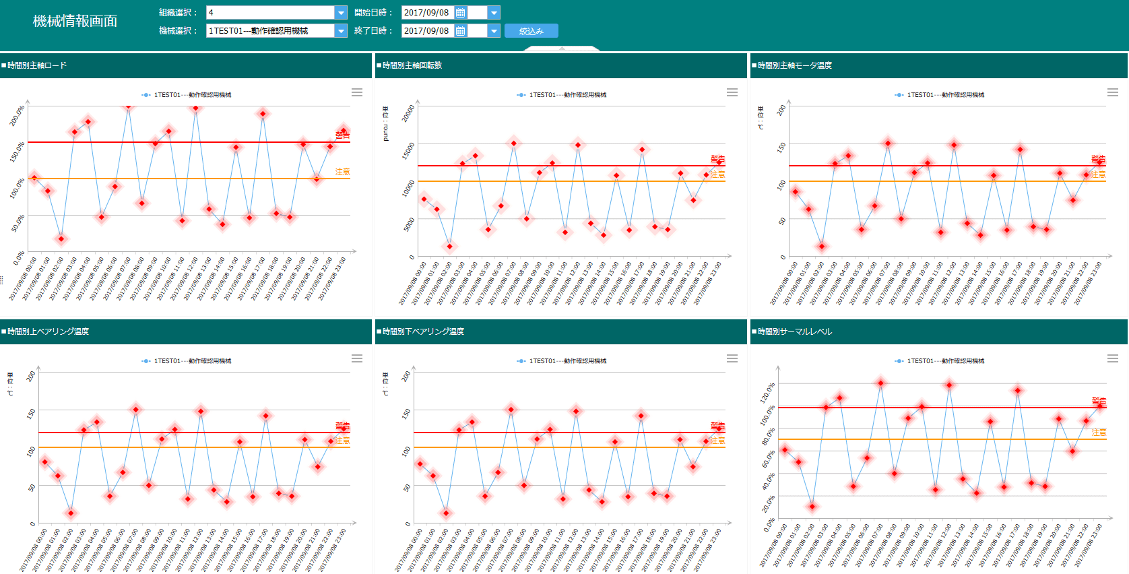Screen dimensions: 1129x574
Task: Click 警告 threshold label in 主軸モータ温度 chart
Action: click(1099, 159)
